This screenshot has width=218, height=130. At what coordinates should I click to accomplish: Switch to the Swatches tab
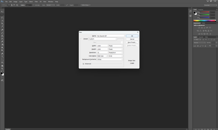point(201,10)
